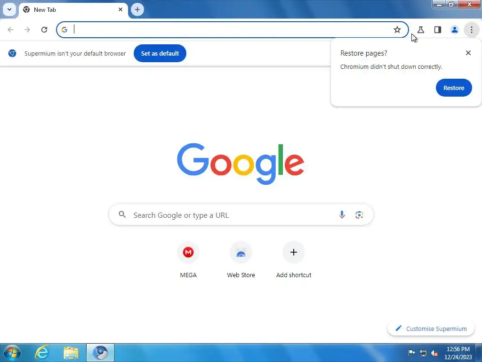Viewport: 482px width, 362px height.
Task: Click Set as default button
Action: click(x=160, y=53)
